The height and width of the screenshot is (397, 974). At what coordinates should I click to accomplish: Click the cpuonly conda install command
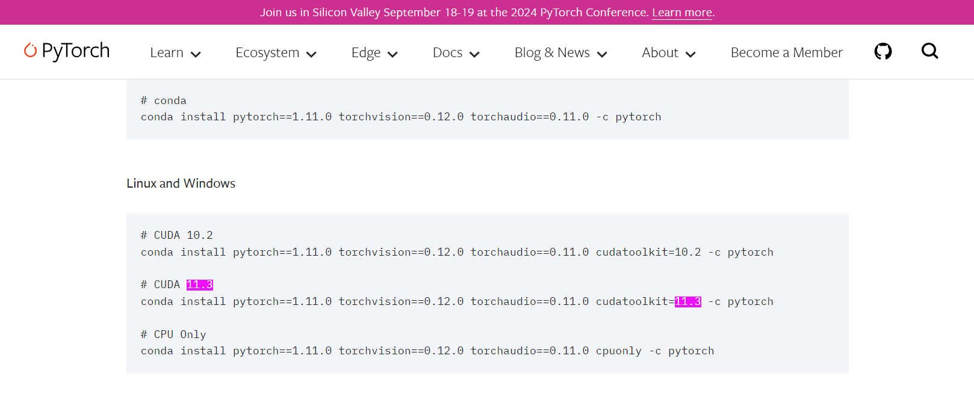[427, 351]
